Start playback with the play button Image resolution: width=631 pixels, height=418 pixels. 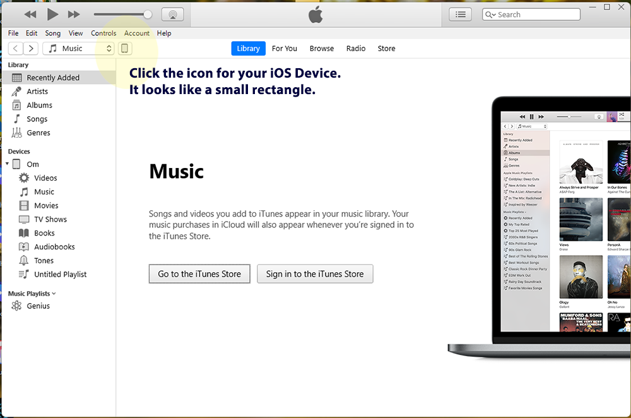click(52, 15)
